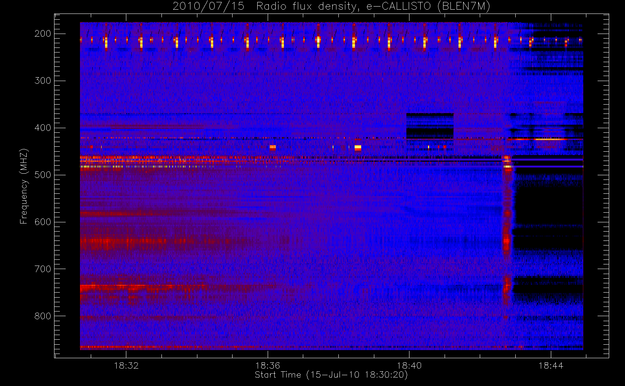The image size is (625, 386).
Task: Click the 500 frequency tick label
Action: [43, 175]
